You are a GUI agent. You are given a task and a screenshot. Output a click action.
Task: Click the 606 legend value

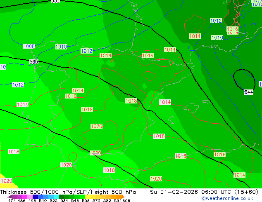click(x=126, y=200)
